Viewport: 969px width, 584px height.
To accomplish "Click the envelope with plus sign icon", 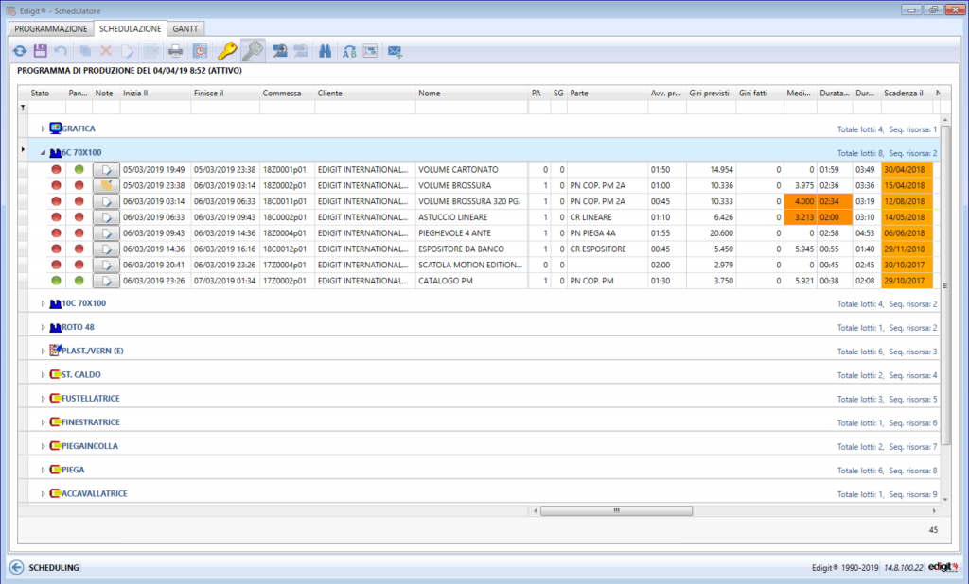I will click(x=393, y=51).
